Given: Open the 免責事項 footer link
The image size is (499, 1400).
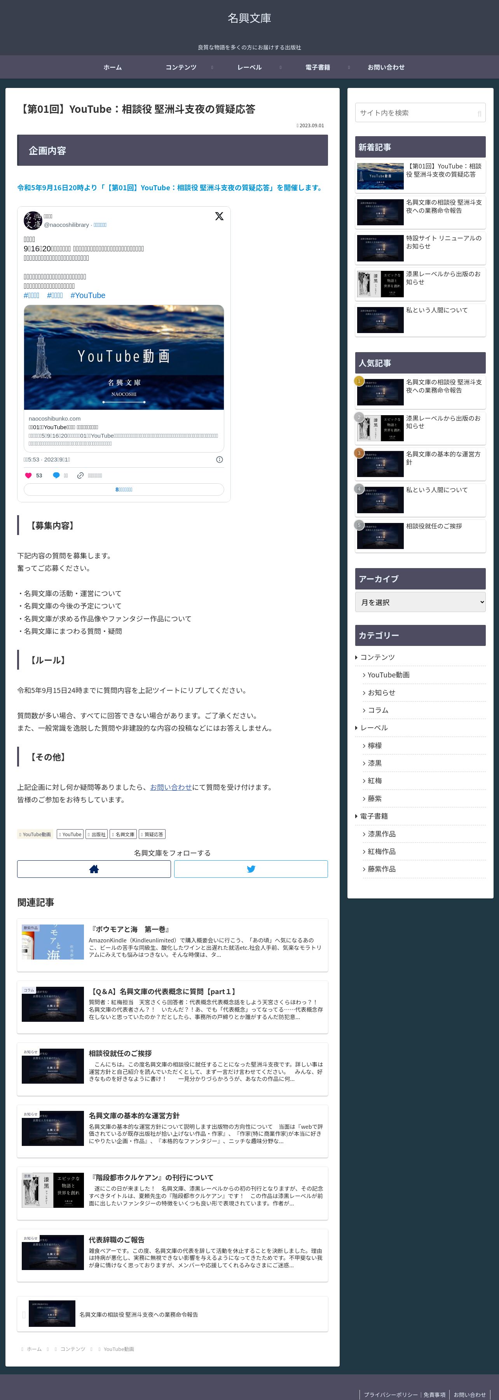Looking at the screenshot, I should point(434,1395).
